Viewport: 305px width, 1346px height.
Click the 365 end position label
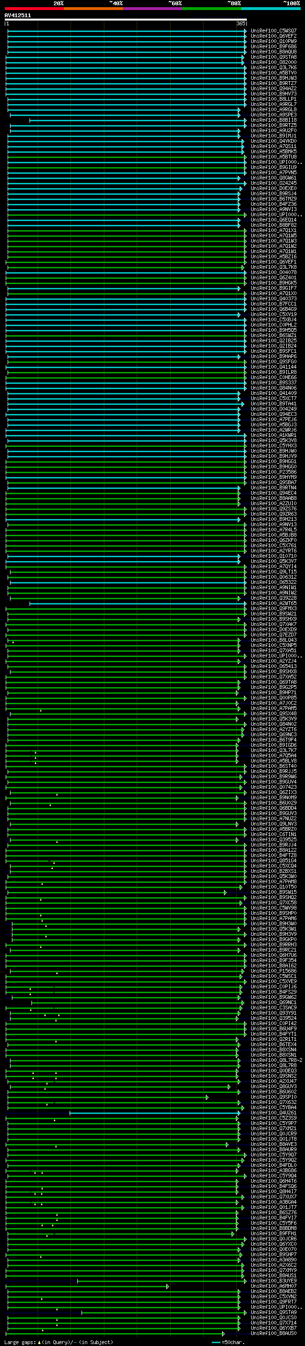pos(241,23)
